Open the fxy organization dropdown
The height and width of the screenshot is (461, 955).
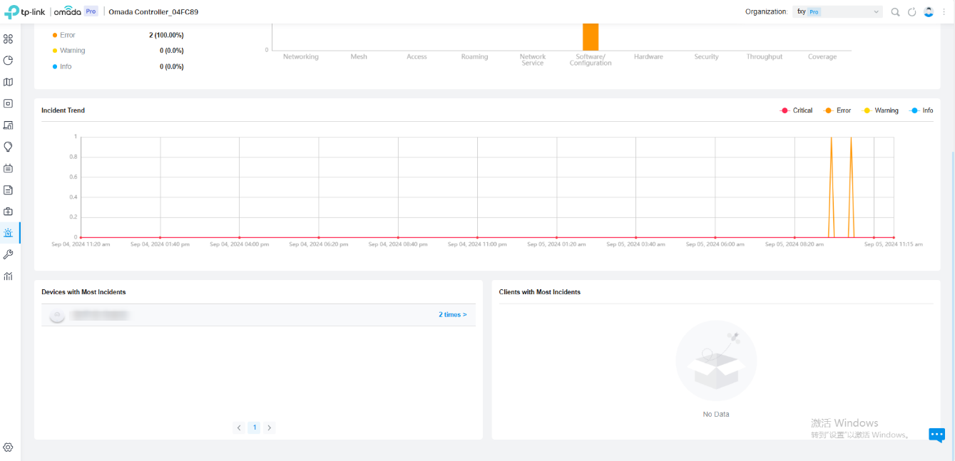click(837, 11)
